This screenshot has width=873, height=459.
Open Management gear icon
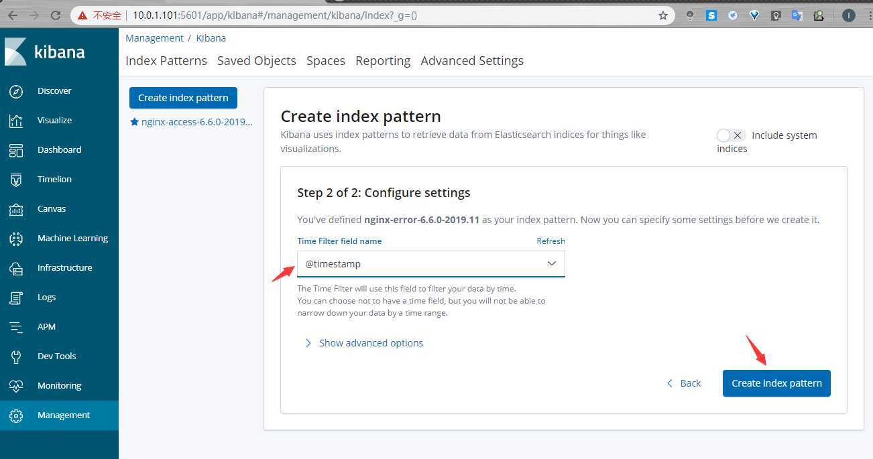tap(16, 415)
